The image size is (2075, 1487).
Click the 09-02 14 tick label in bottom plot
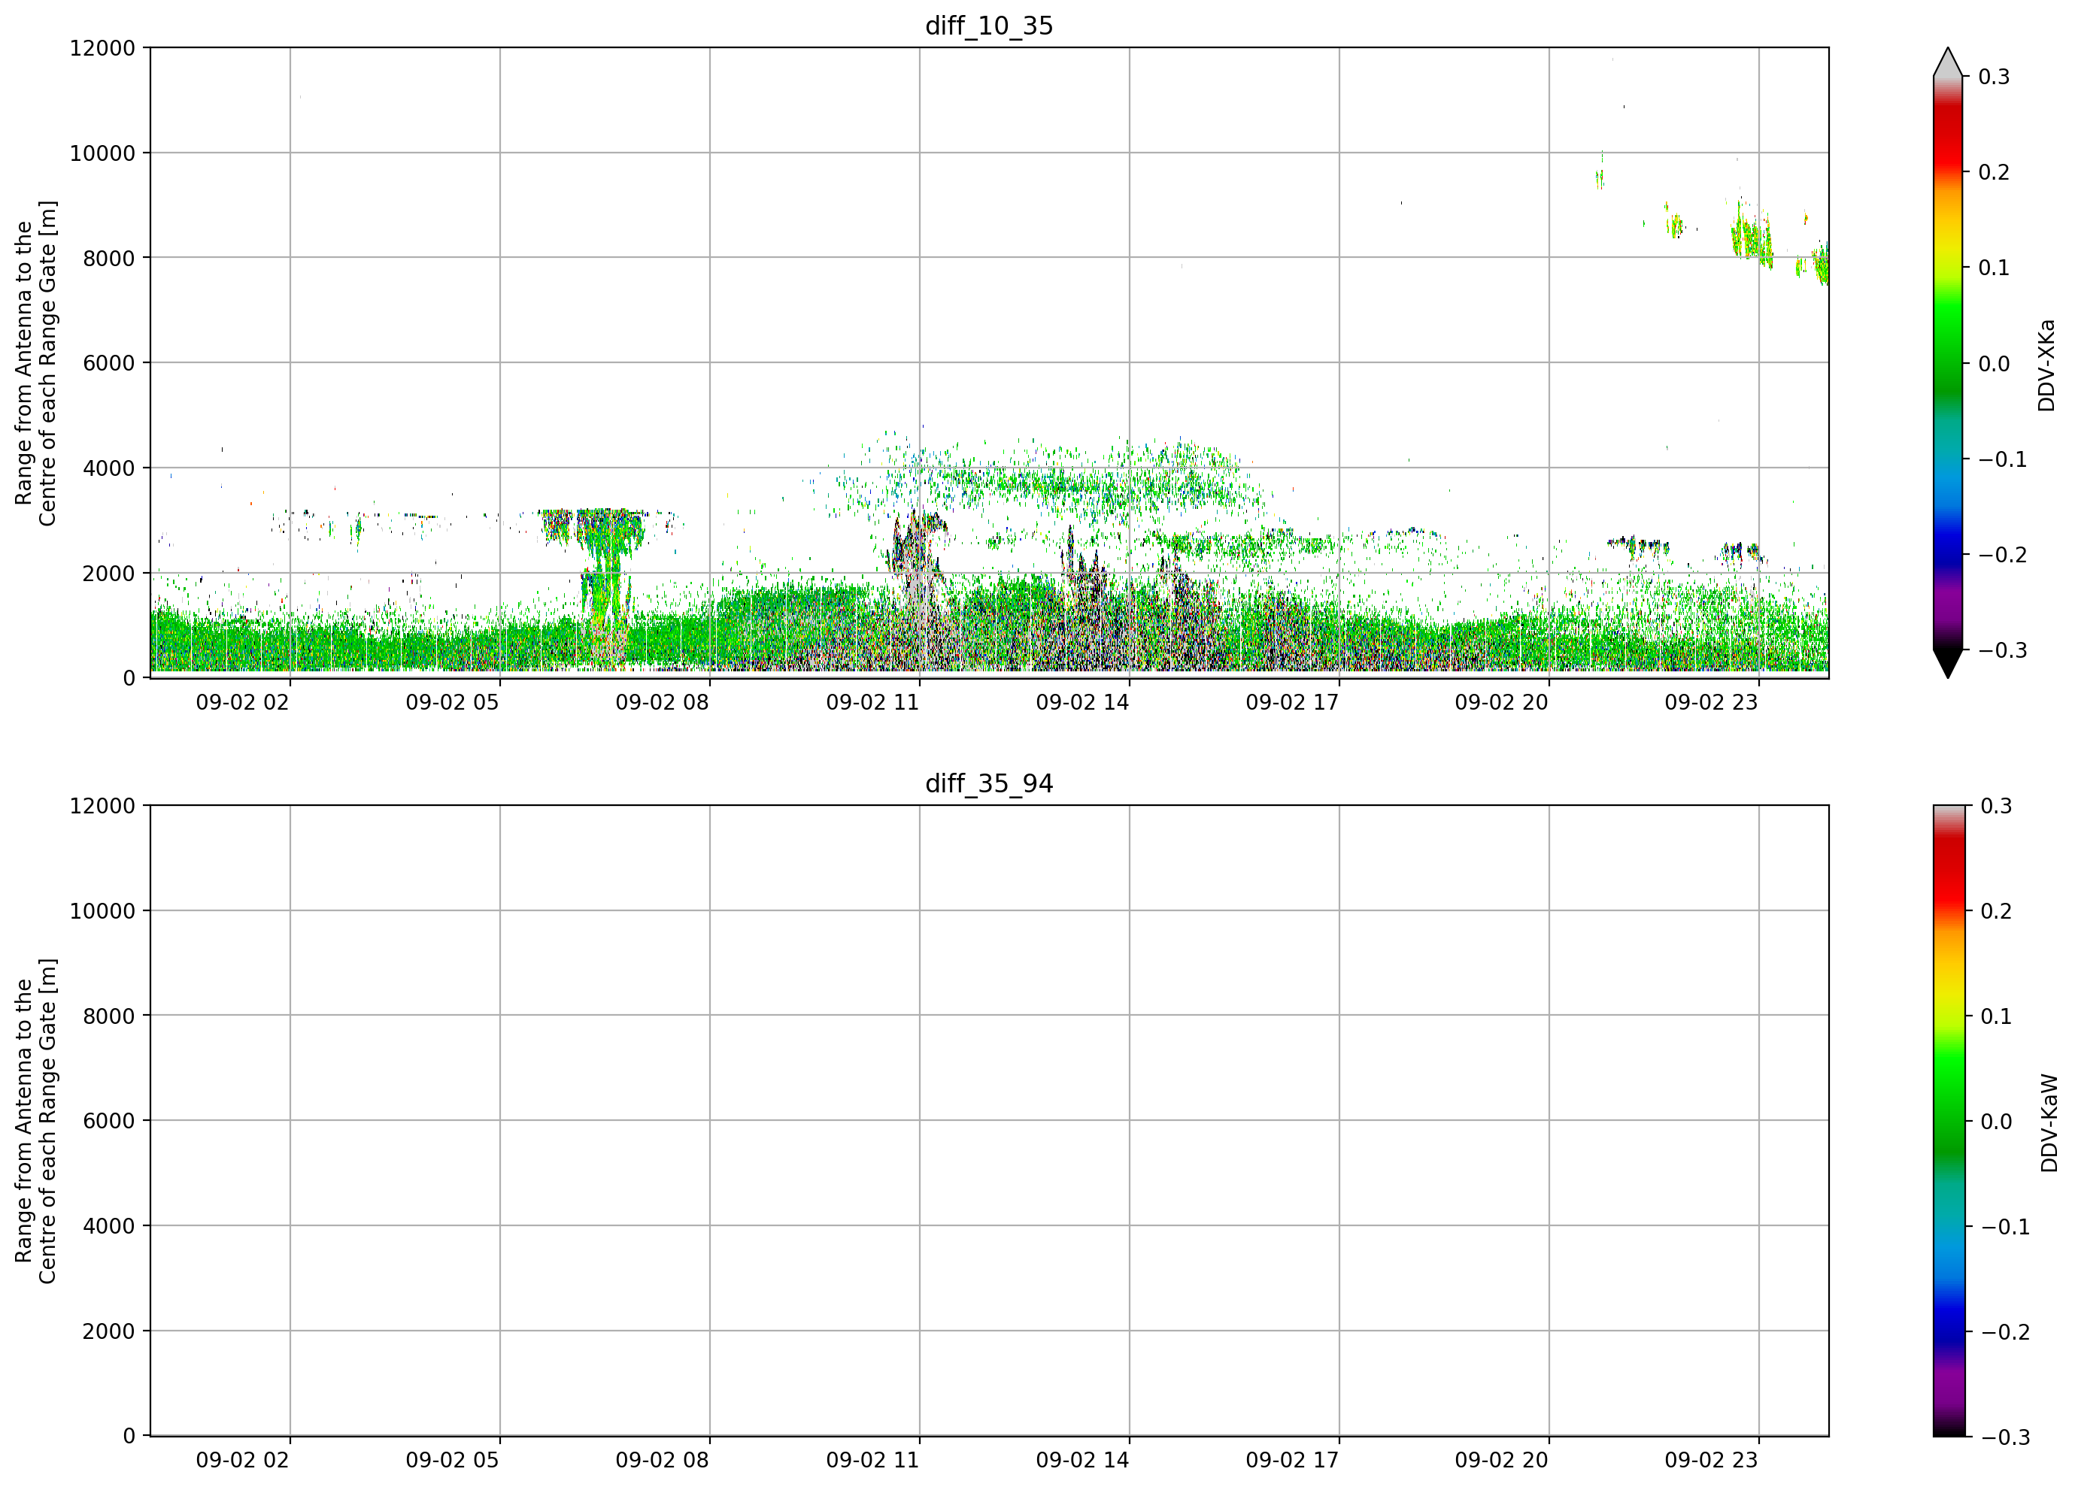(1082, 1461)
